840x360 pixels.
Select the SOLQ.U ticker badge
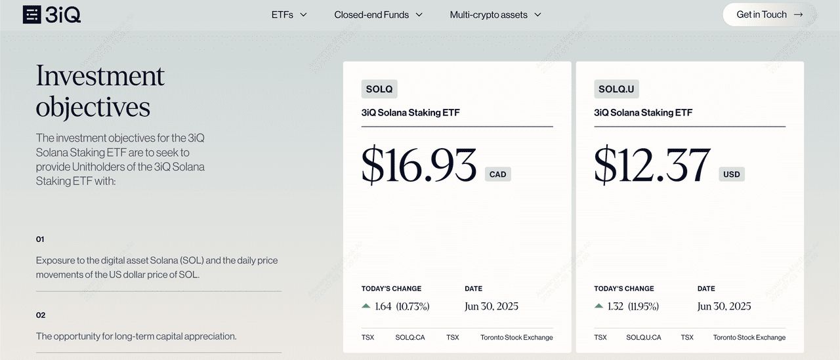tap(616, 89)
